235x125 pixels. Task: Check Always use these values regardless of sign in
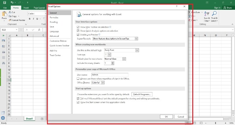(78, 79)
